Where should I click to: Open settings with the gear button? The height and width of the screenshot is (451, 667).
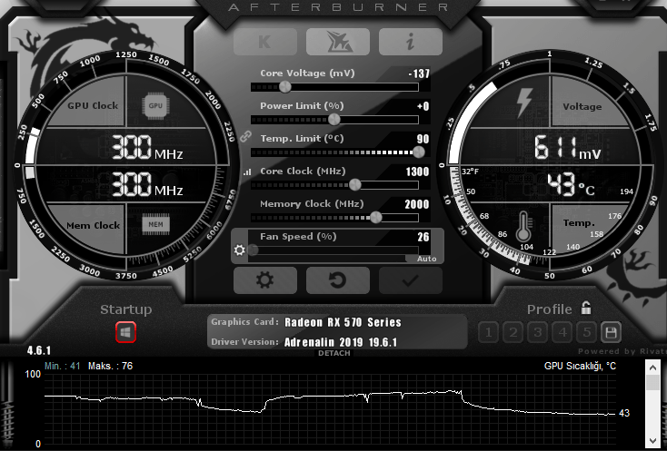coord(265,280)
